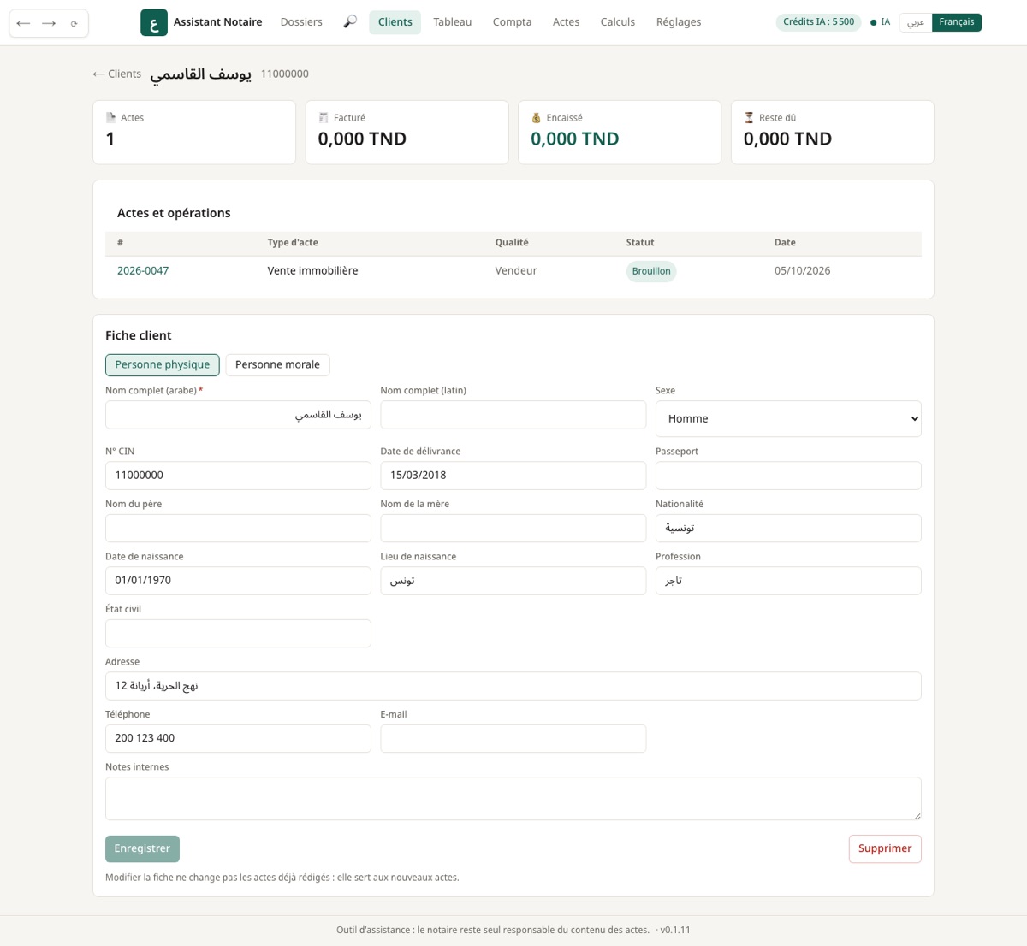Open the Dossiers menu
The image size is (1027, 946).
pos(301,22)
